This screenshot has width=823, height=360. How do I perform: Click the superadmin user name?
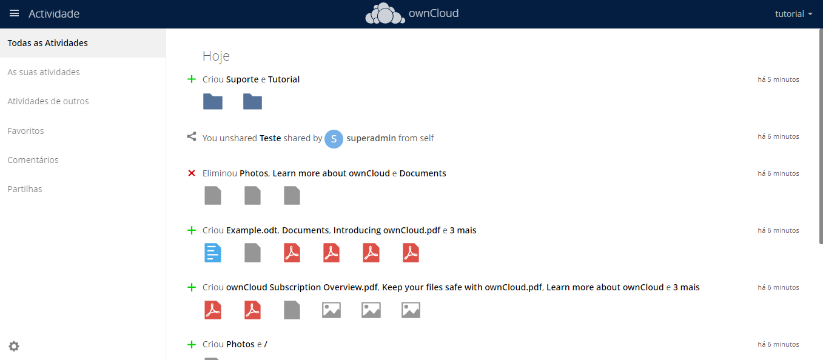371,138
